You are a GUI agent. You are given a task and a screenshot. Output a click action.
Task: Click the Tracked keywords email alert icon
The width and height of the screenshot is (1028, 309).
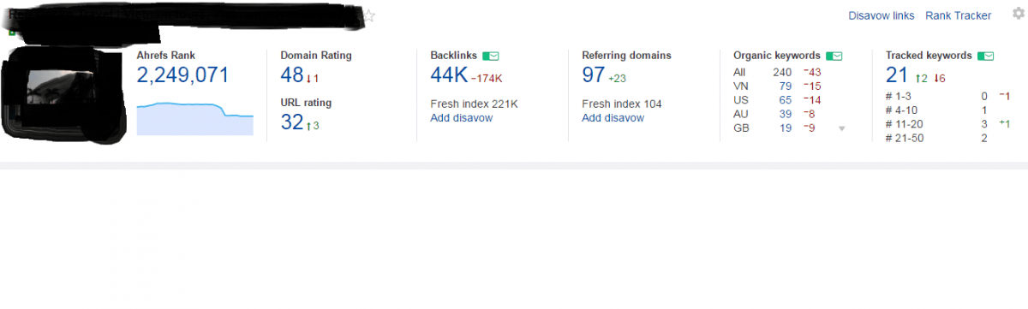click(x=985, y=56)
